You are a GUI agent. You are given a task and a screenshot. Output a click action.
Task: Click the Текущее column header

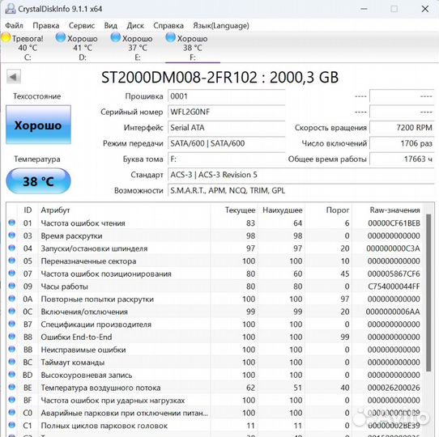[234, 210]
